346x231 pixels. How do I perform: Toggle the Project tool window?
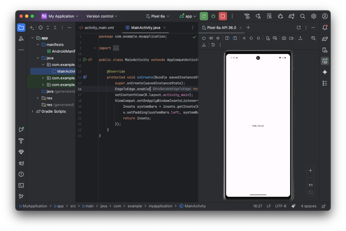[21, 28]
